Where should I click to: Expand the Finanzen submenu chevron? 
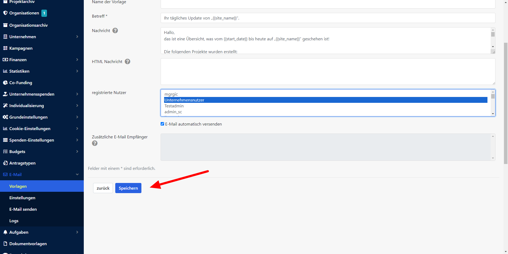77,60
